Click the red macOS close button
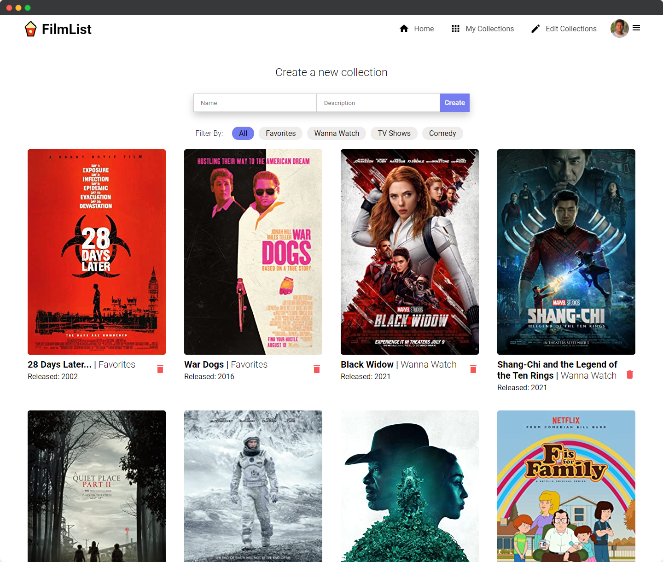Image resolution: width=663 pixels, height=562 pixels. coord(9,7)
